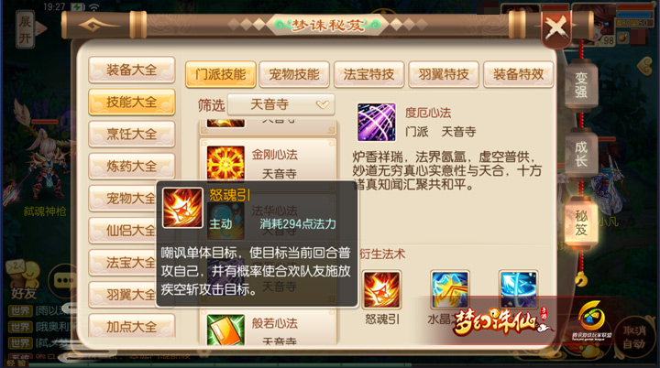The height and width of the screenshot is (368, 660).
Task: Click the 金刚心法 skill icon
Action: click(225, 164)
